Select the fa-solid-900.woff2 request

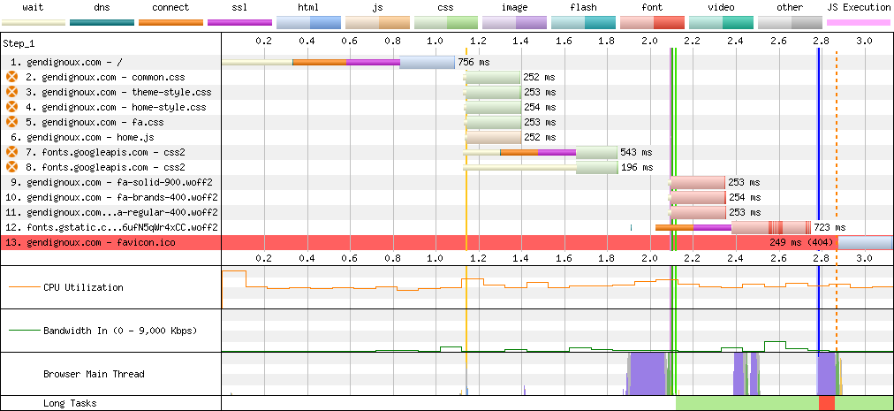122,182
